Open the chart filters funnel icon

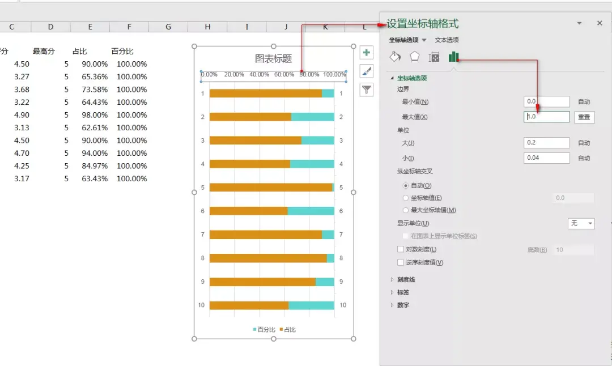(x=367, y=90)
